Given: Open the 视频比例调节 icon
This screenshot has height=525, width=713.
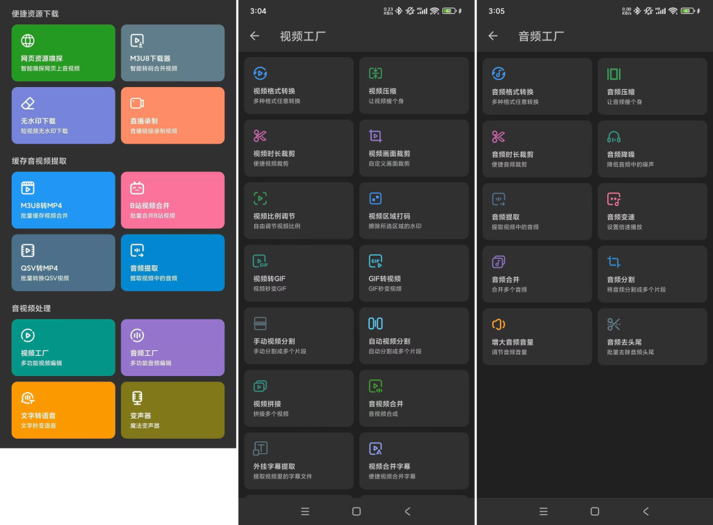Looking at the screenshot, I should click(260, 198).
